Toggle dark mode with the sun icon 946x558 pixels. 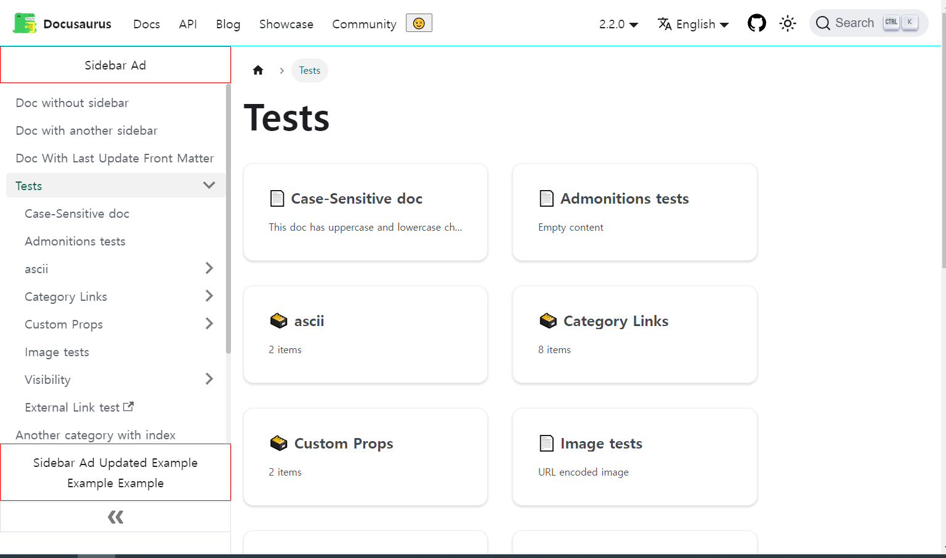click(x=787, y=23)
